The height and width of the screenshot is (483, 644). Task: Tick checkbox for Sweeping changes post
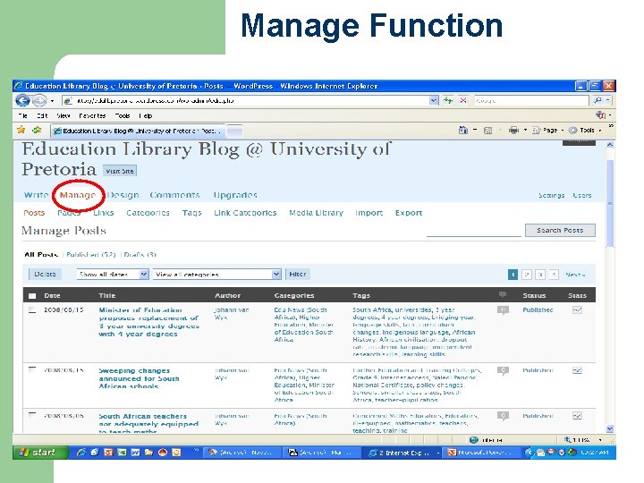tap(32, 370)
